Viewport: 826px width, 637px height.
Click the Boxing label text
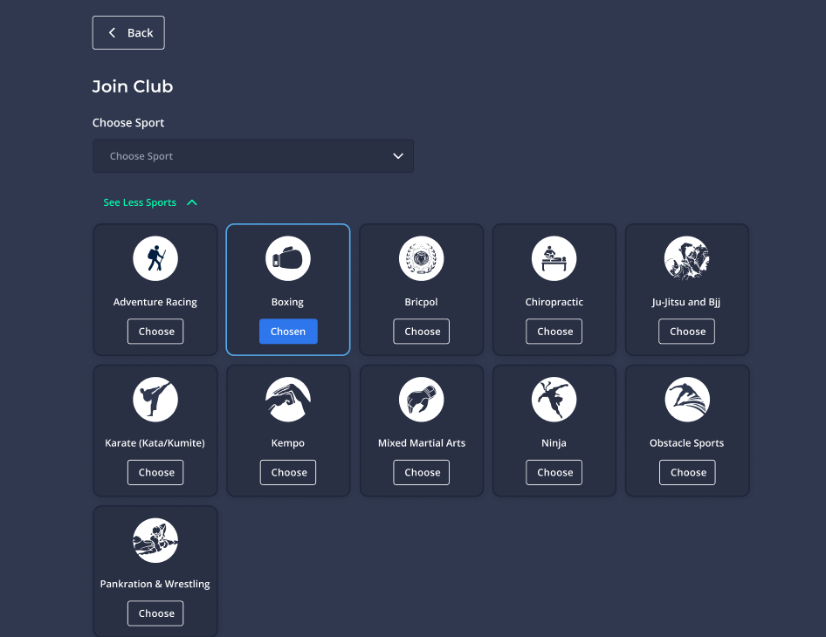coord(287,302)
